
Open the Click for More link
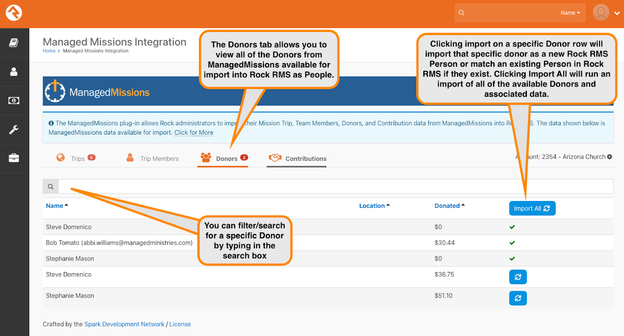click(x=194, y=132)
